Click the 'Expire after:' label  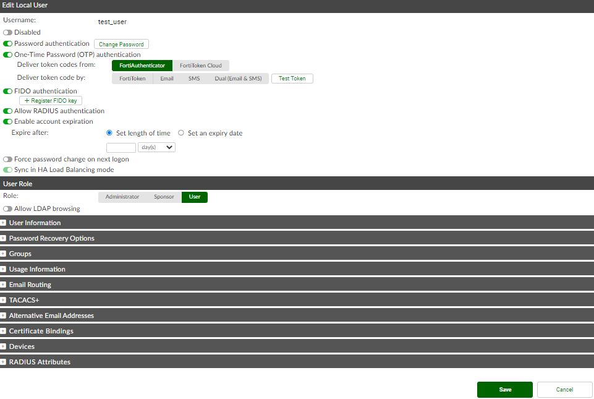[x=30, y=133]
